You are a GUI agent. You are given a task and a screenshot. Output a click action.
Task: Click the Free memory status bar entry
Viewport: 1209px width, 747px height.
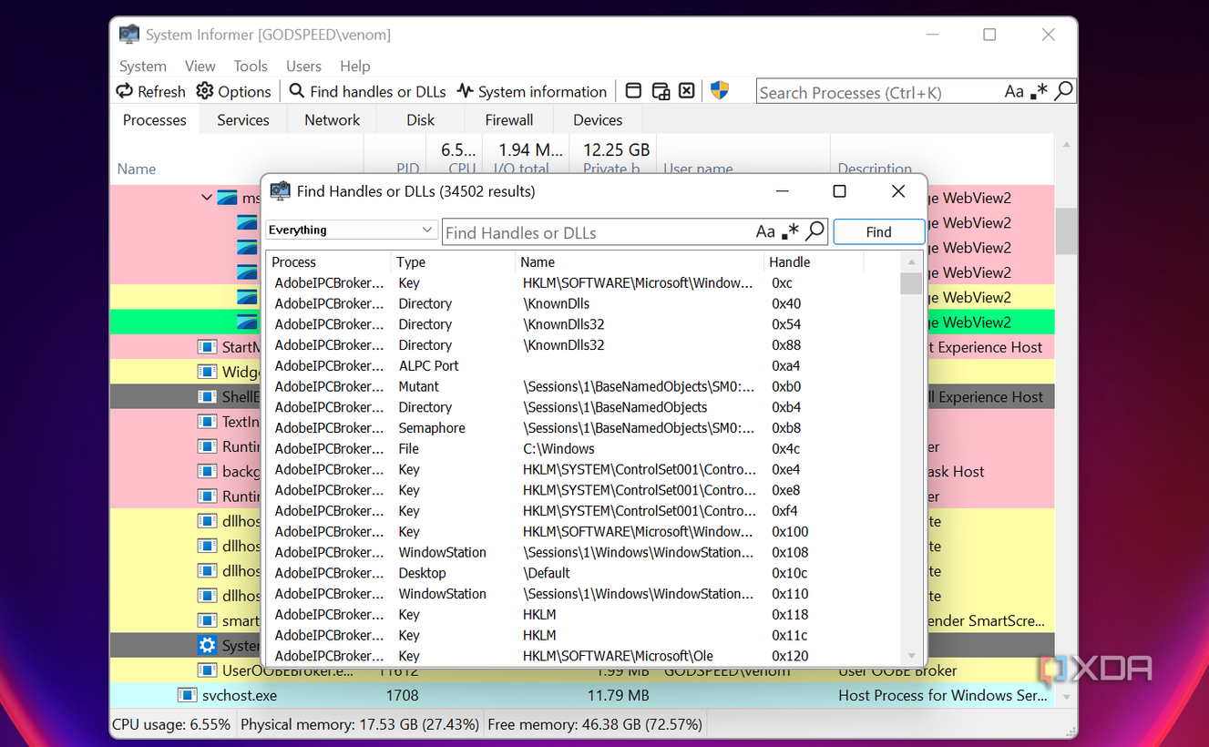pyautogui.click(x=595, y=724)
